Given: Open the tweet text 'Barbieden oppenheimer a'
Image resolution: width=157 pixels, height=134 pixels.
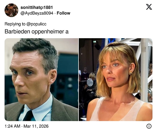Looking at the screenshot, I should [37, 32].
